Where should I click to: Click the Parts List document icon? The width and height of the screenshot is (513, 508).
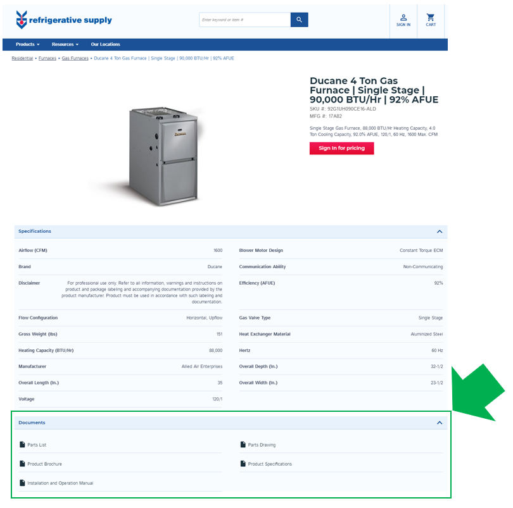(22, 445)
